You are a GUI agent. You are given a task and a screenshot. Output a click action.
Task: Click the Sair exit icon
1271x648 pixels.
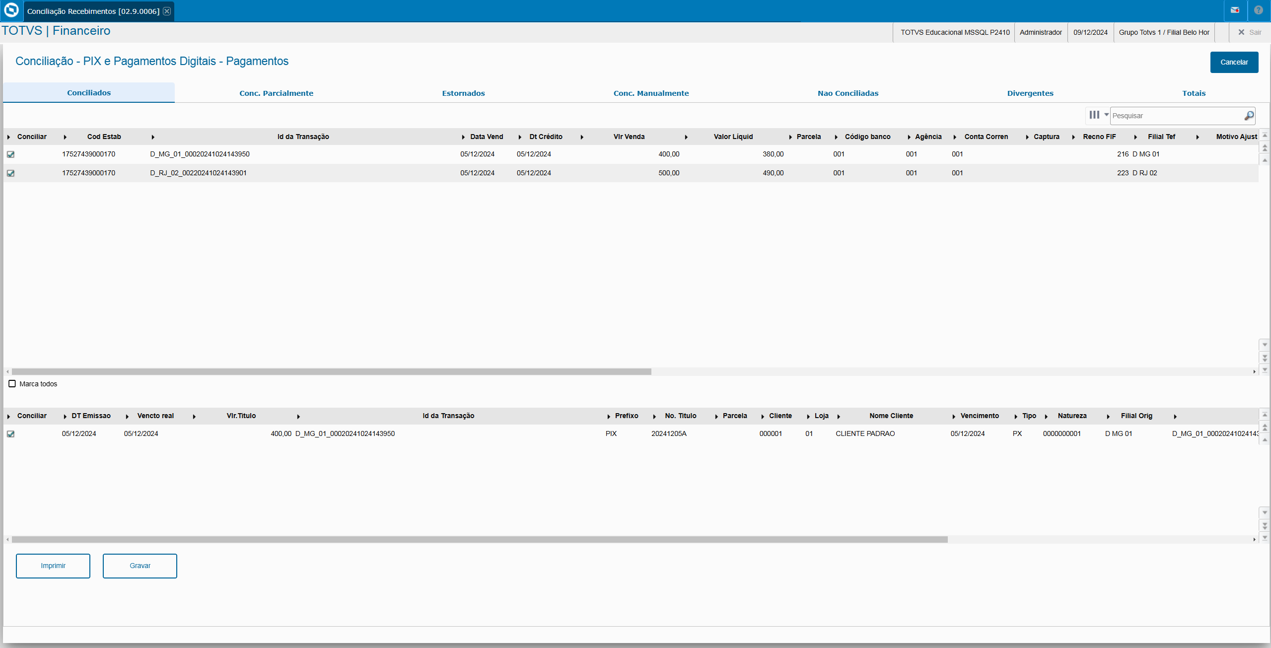[x=1241, y=32]
